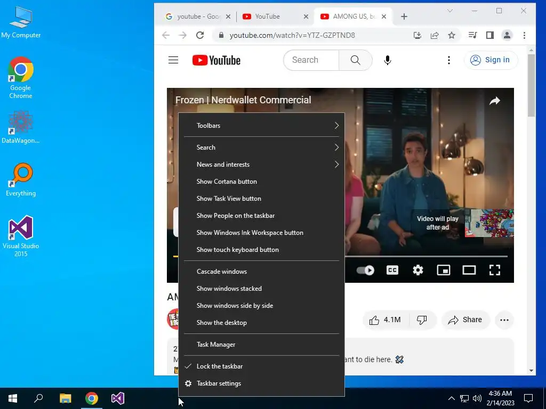Click the Chrome address bar URL
This screenshot has height=409, width=546.
coord(292,35)
